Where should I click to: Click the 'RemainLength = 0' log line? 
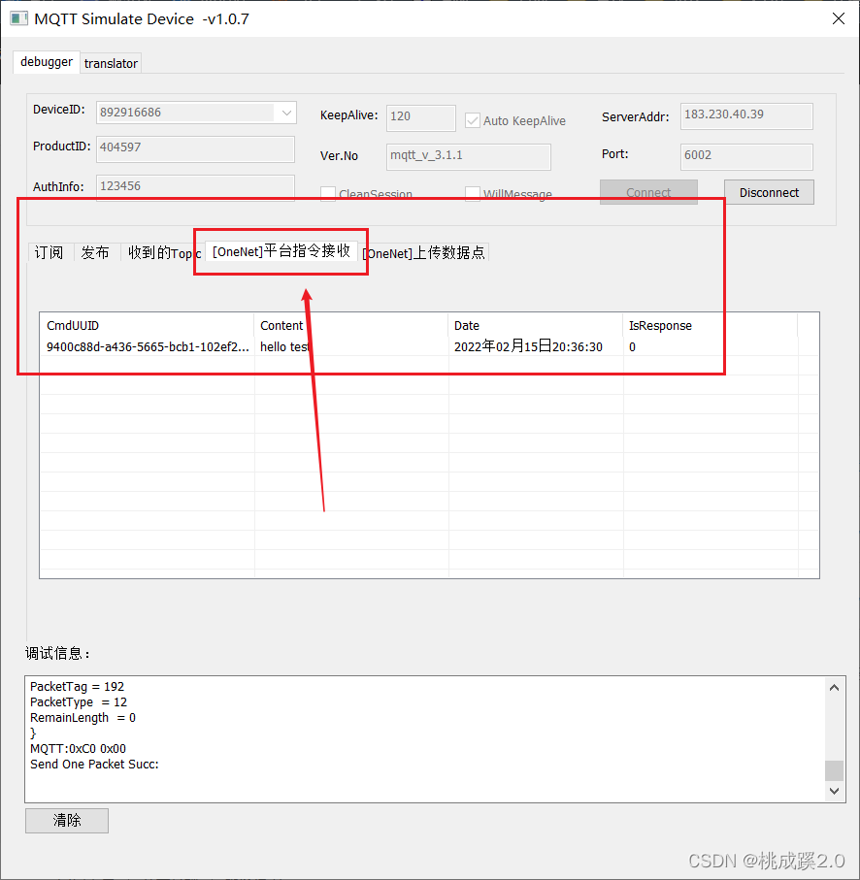coord(83,718)
